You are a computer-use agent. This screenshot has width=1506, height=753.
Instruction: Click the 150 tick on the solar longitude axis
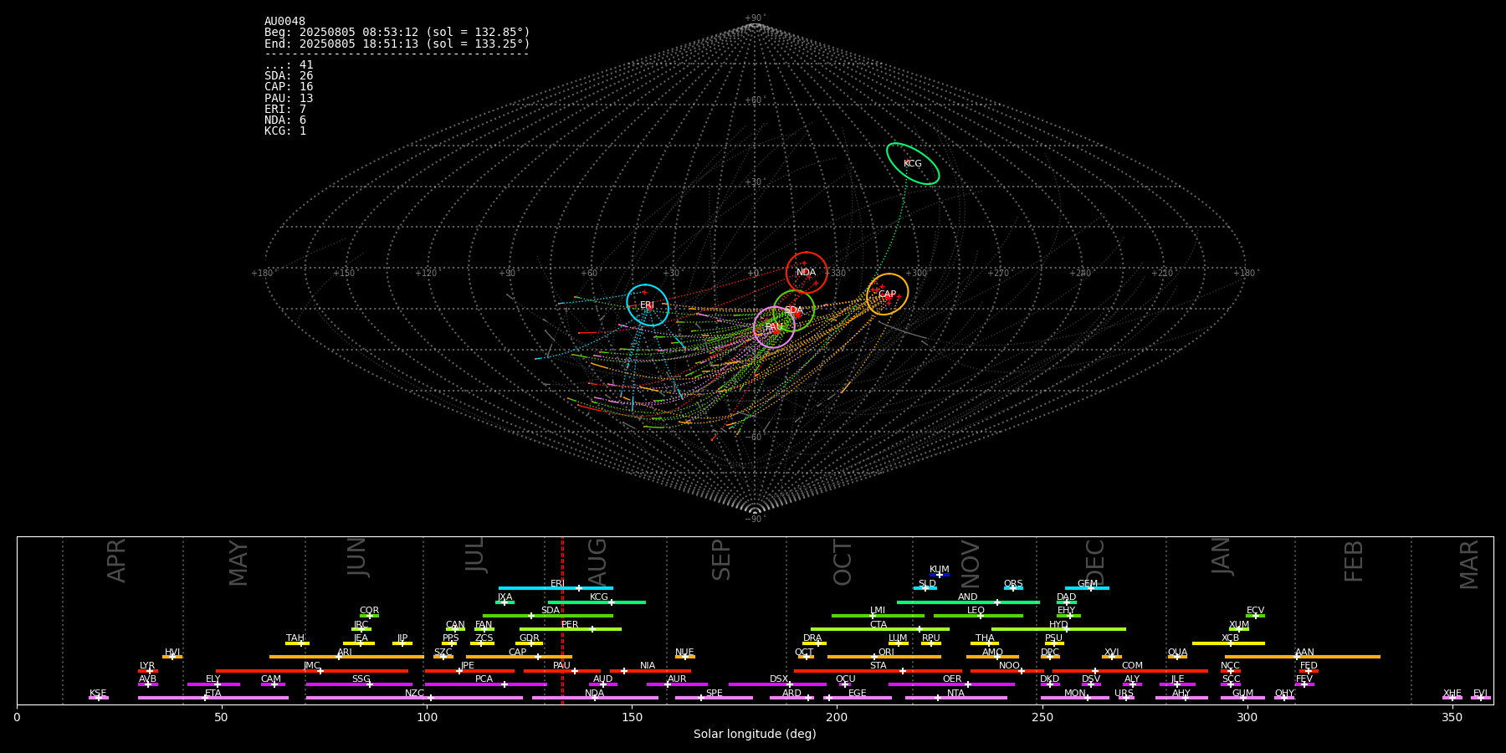[x=632, y=717]
